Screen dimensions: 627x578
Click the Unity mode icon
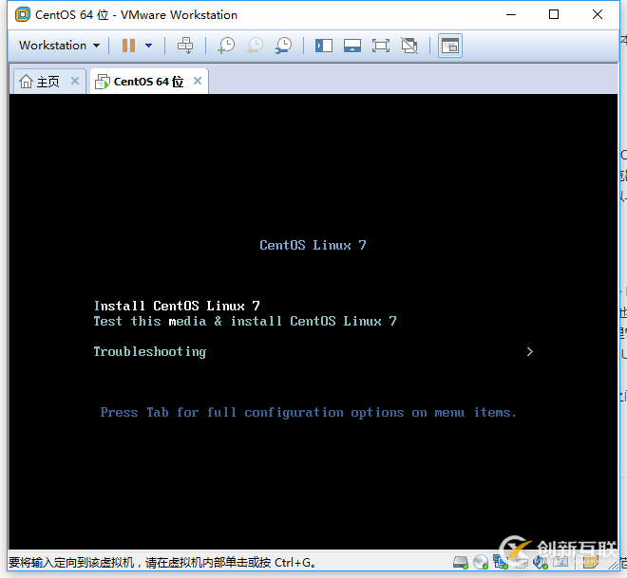[409, 46]
